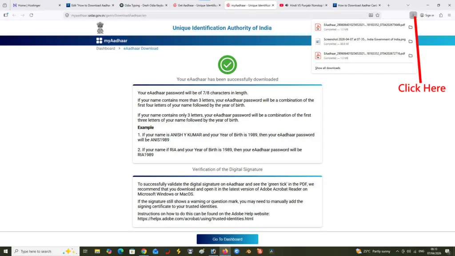The width and height of the screenshot is (455, 256).
Task: Click the myAadhaar grid logo icon
Action: [x=99, y=40]
